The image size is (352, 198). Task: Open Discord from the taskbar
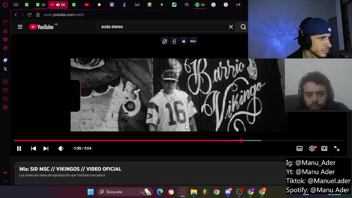point(228,192)
